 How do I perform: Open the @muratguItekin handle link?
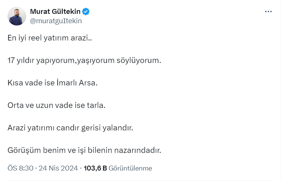coord(55,21)
